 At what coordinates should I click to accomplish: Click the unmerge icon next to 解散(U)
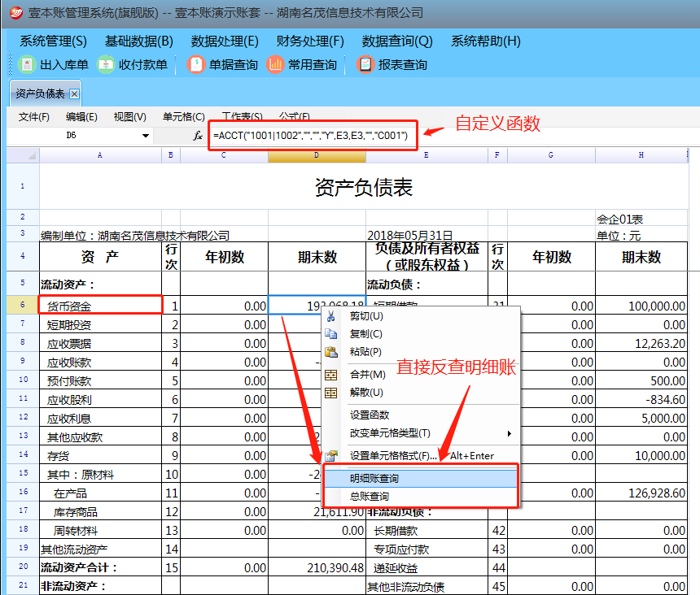[x=330, y=393]
